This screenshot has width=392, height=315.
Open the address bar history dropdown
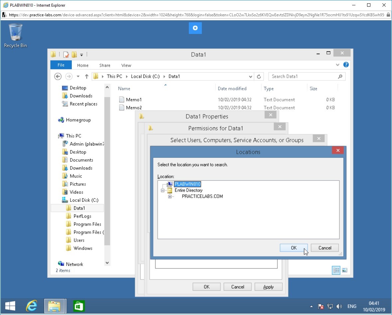click(x=250, y=77)
